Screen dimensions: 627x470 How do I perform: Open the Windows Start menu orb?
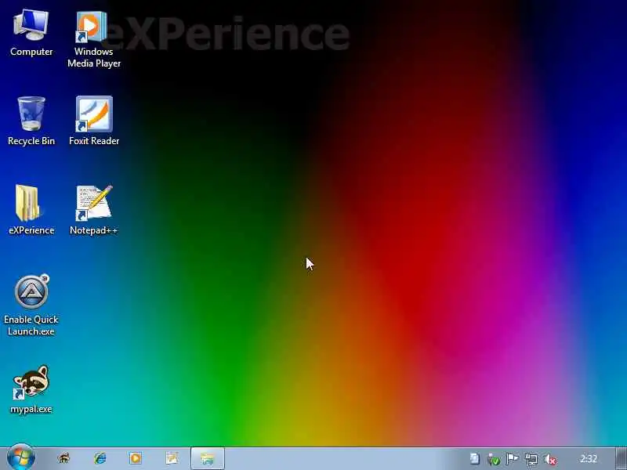[21, 457]
